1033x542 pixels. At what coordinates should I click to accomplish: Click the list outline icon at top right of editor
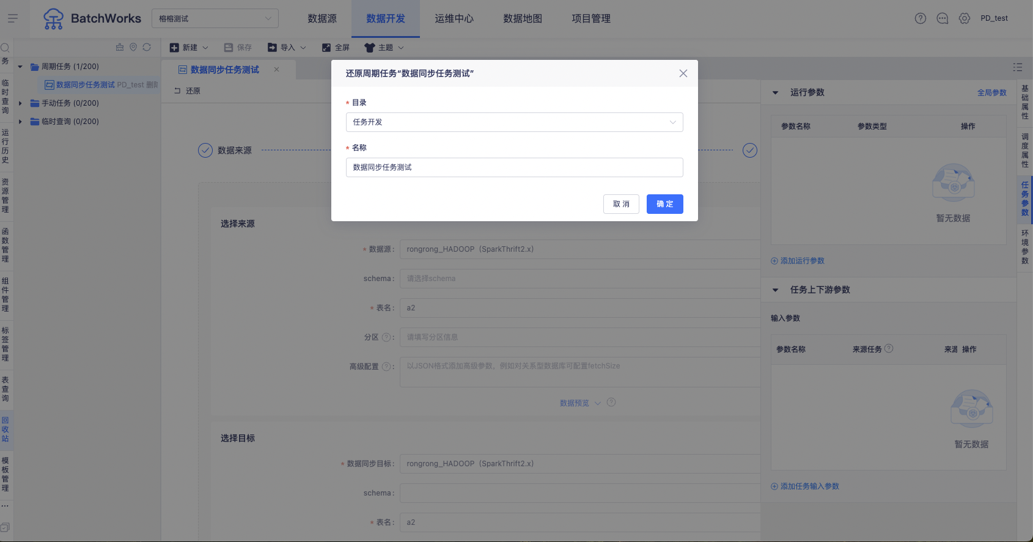pos(1018,67)
